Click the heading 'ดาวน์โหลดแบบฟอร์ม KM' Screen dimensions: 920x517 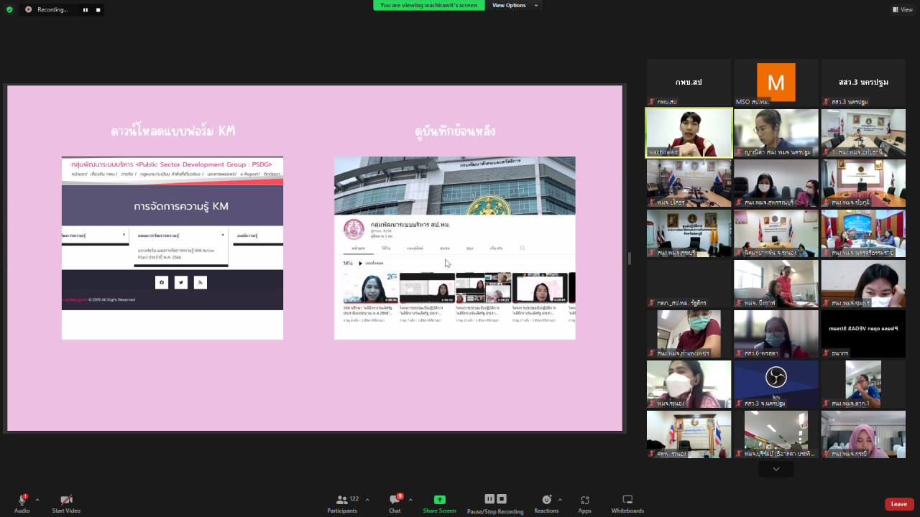click(x=172, y=131)
